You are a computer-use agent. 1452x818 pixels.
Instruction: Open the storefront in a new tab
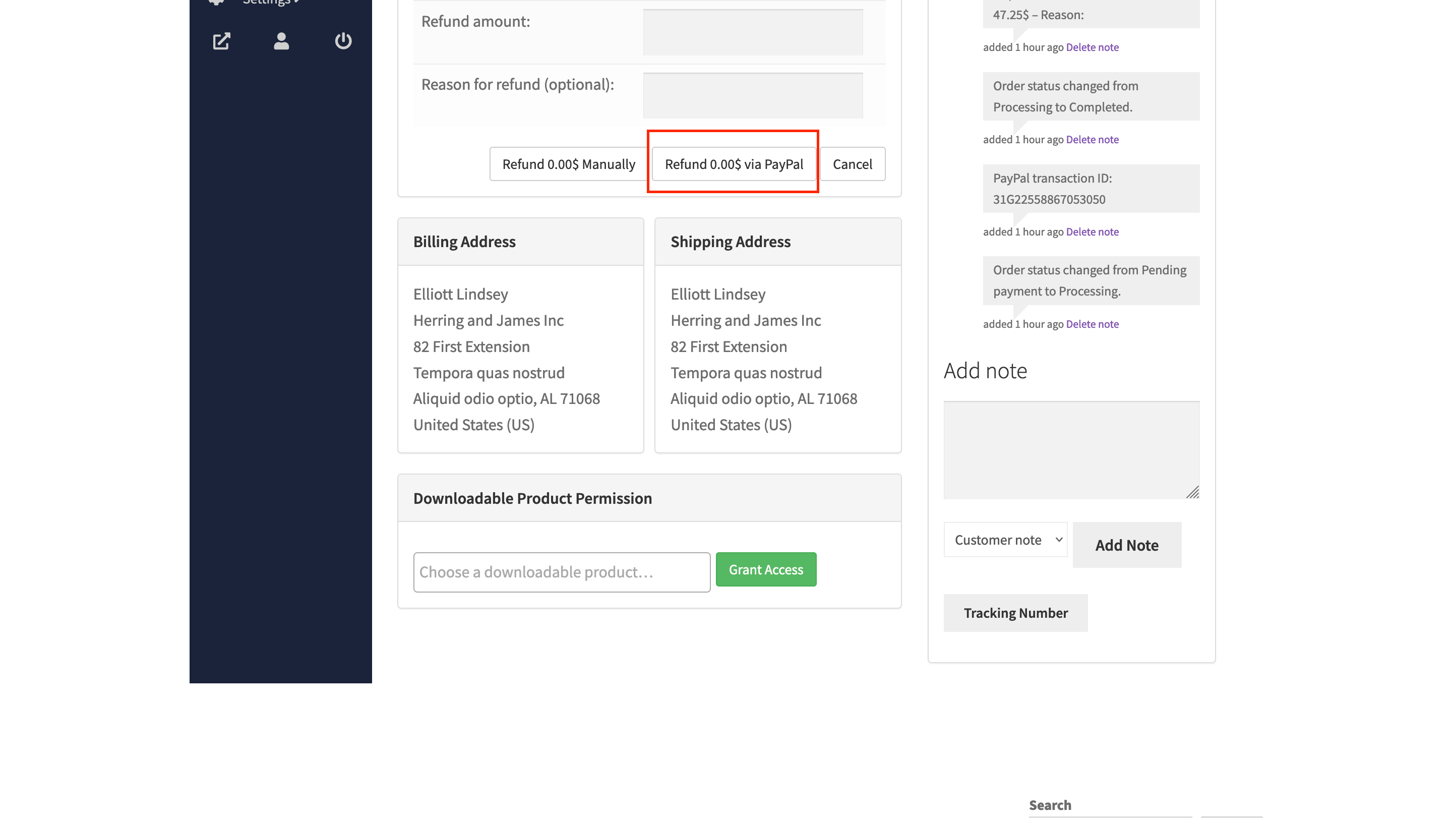[221, 40]
